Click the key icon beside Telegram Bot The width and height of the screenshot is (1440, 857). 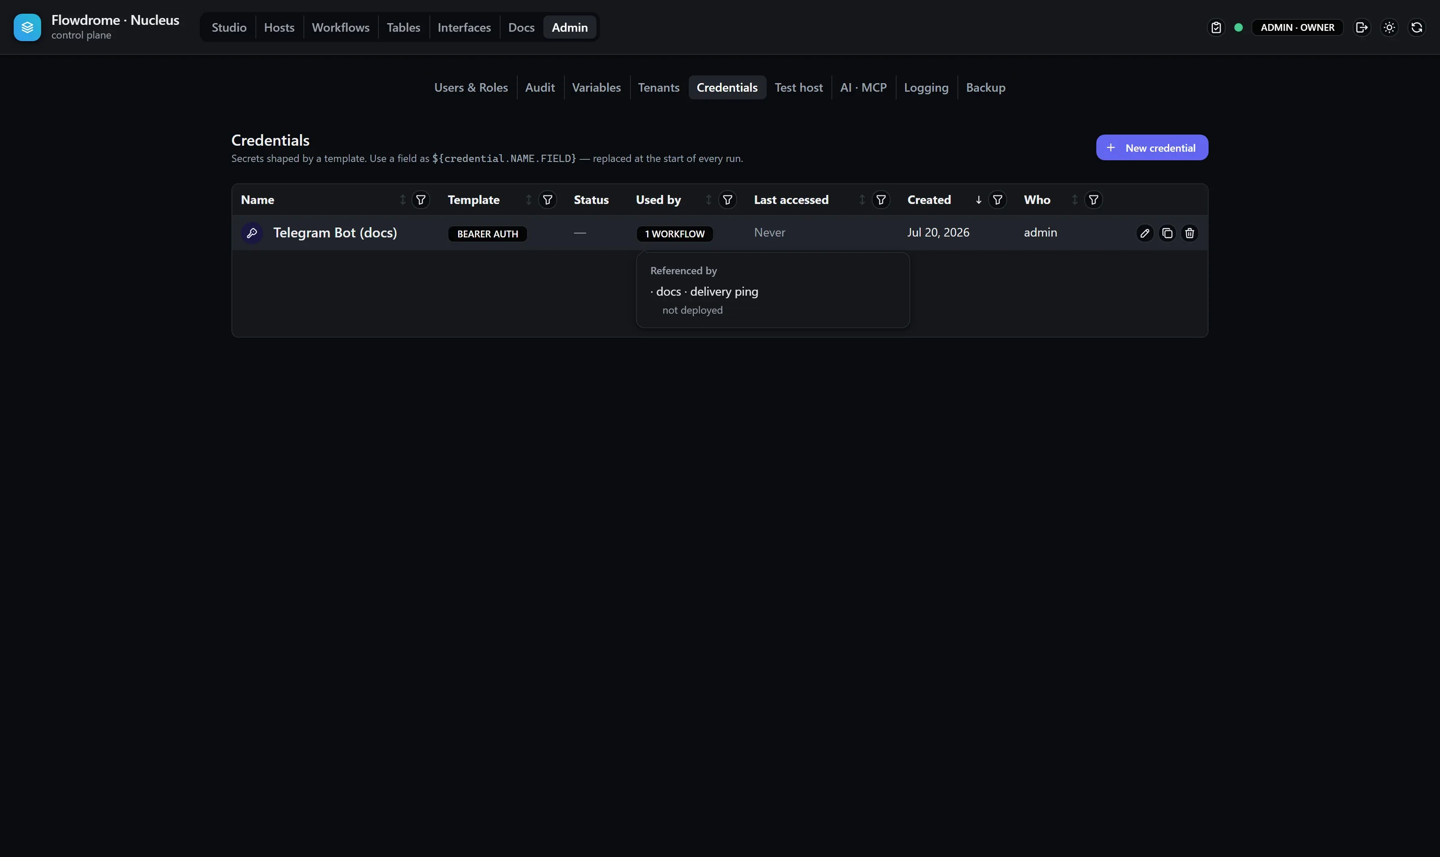[252, 233]
